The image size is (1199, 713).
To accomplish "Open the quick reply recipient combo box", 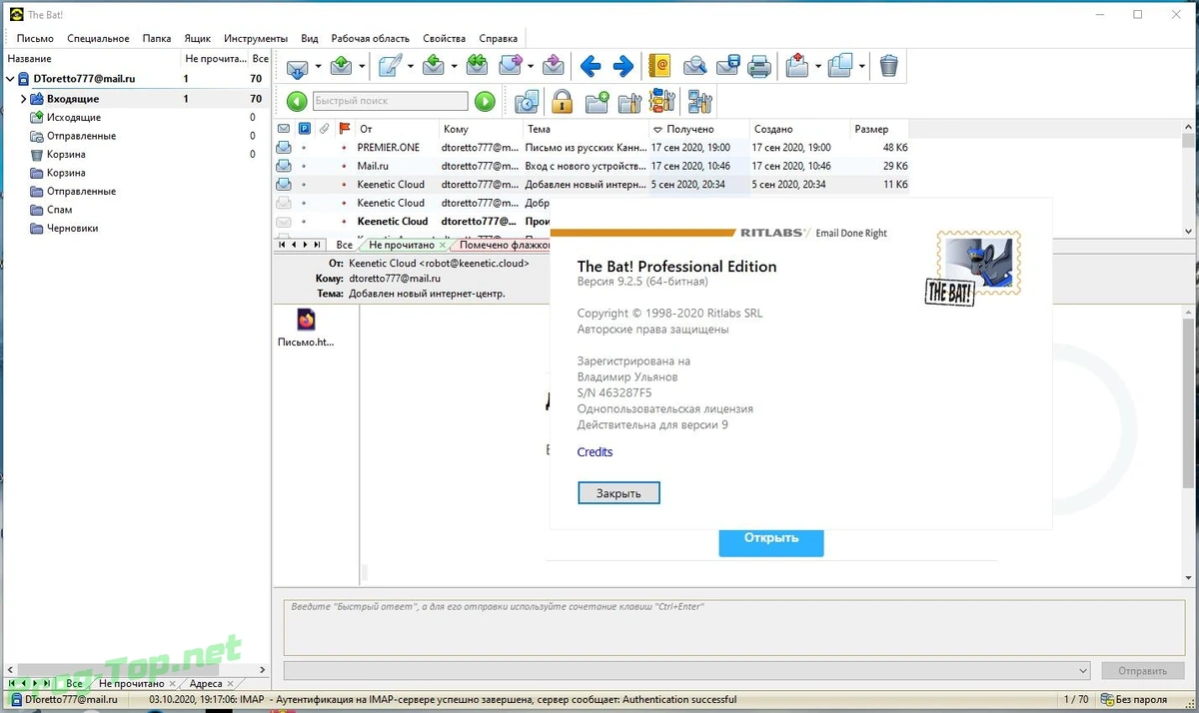I will point(686,671).
